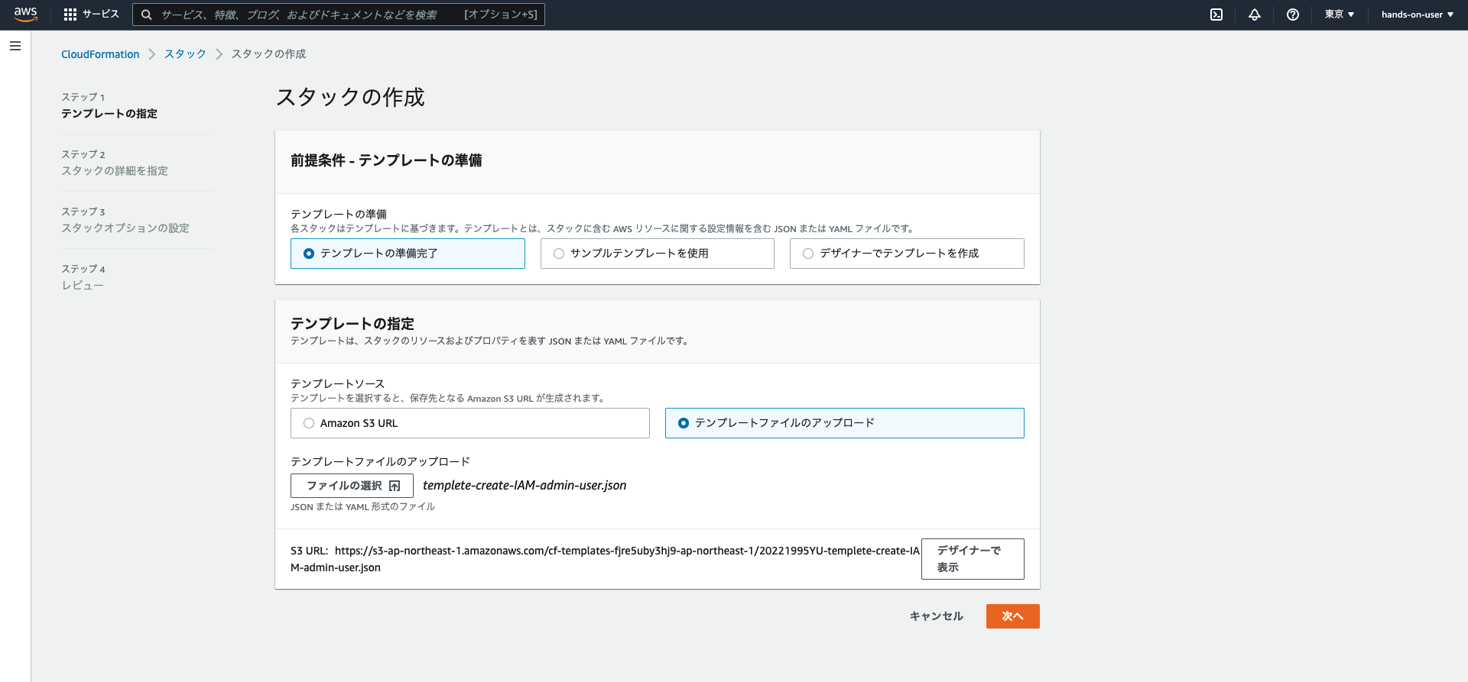Open the notifications bell icon
This screenshot has height=682, width=1468.
point(1255,15)
